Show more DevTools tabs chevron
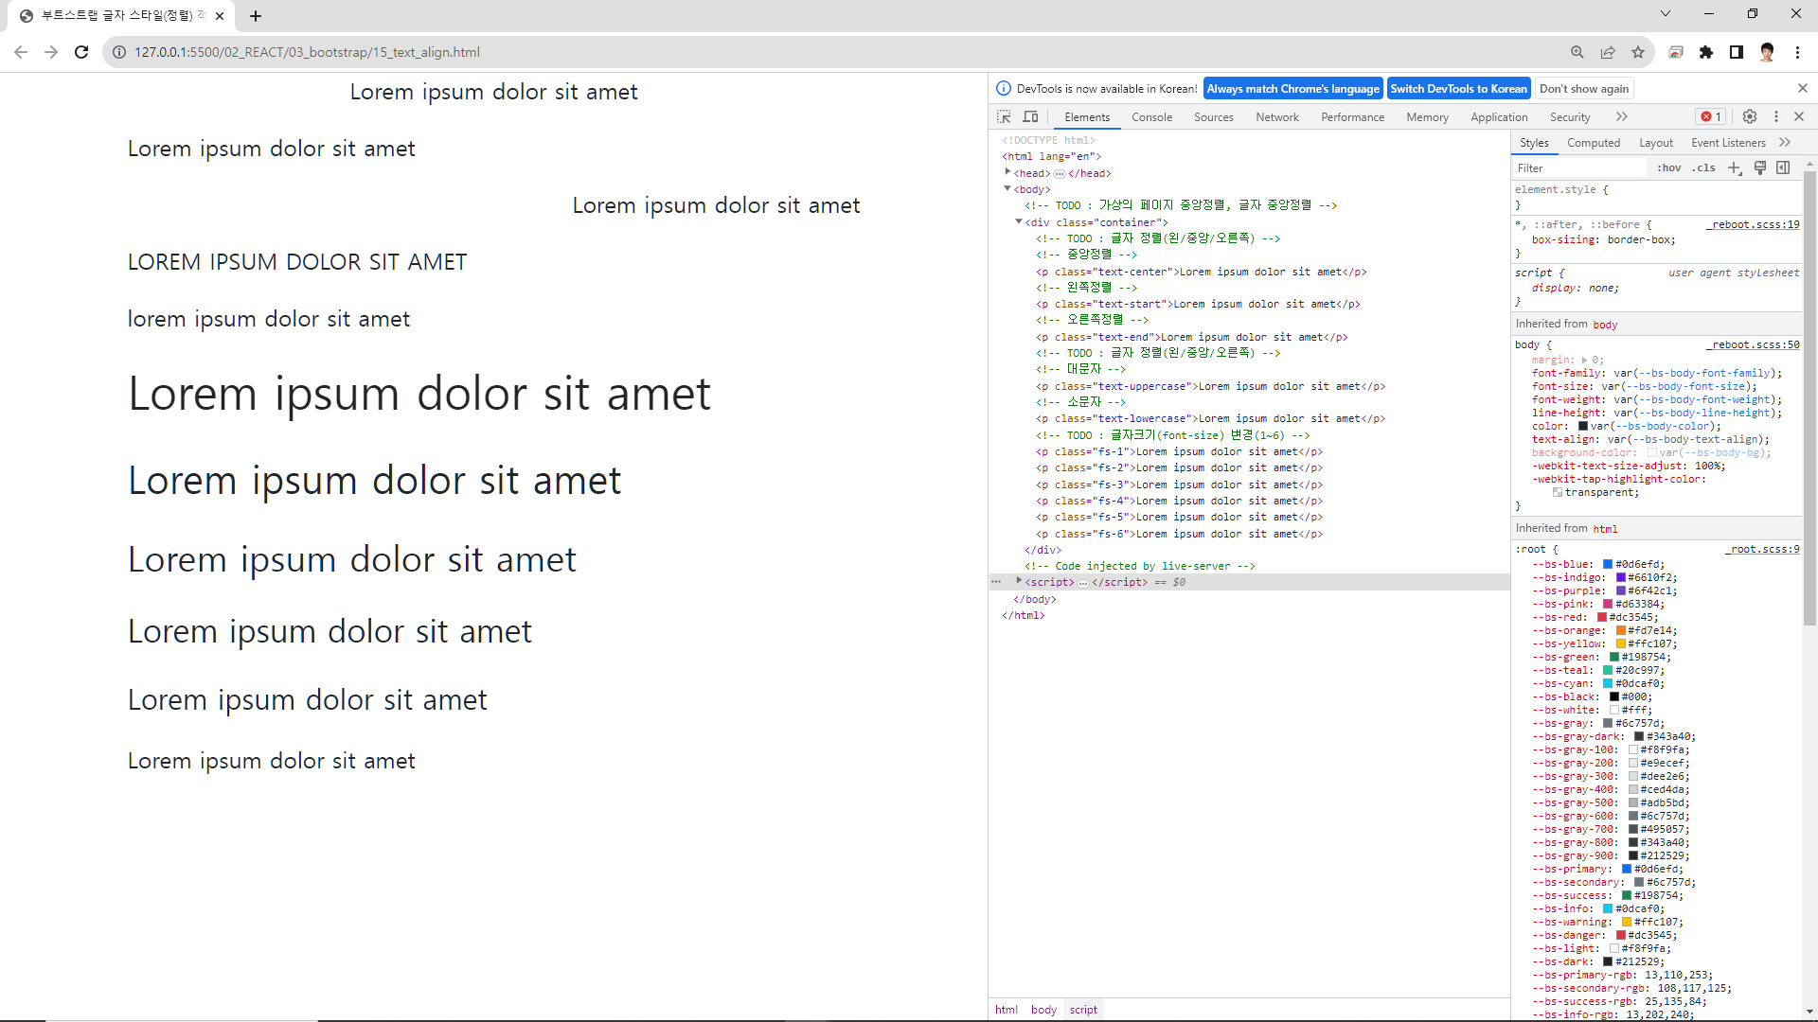1818x1022 pixels. point(1622,116)
